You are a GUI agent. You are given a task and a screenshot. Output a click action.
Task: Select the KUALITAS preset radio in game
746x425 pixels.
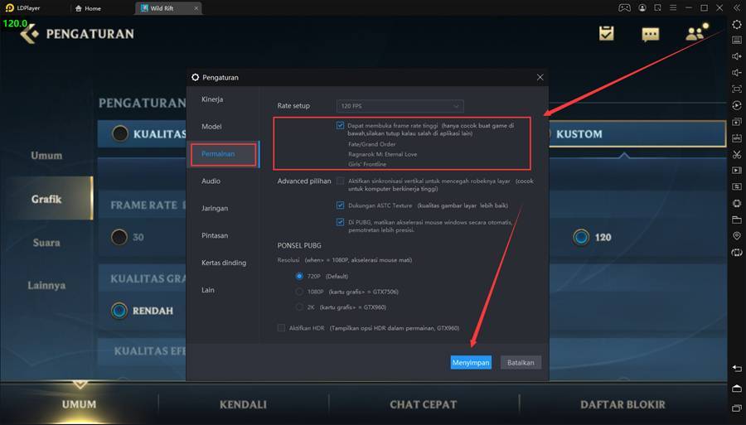(120, 133)
